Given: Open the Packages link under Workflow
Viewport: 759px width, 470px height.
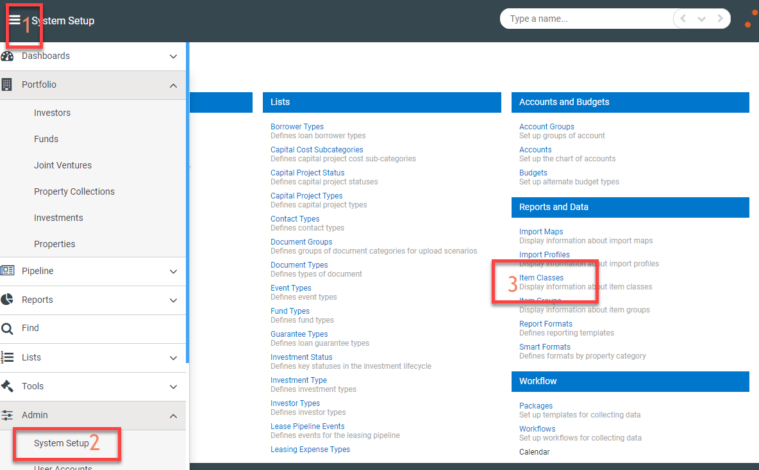Looking at the screenshot, I should (536, 406).
